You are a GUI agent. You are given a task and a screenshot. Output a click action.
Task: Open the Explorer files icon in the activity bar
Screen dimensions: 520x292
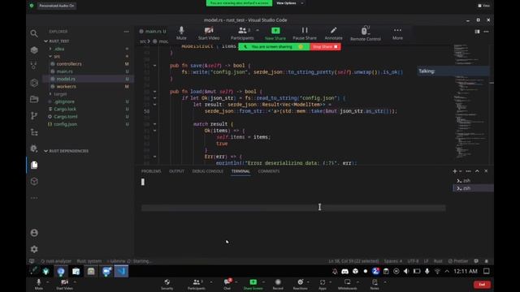[34, 165]
